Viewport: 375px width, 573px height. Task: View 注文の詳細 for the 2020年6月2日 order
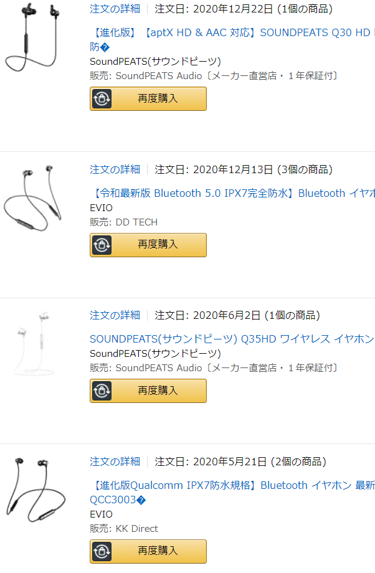point(115,315)
